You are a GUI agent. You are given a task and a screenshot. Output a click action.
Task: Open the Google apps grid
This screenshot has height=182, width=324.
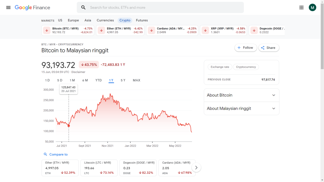point(302,8)
